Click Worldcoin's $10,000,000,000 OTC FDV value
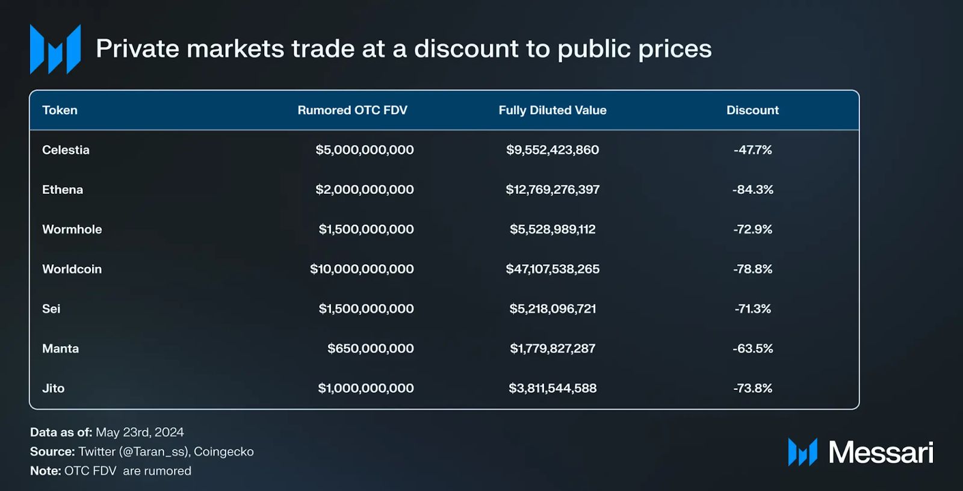Screen dimensions: 963x491 click(362, 269)
